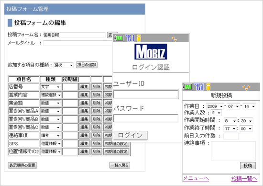Screen dimensions: 263x186
Task: Click the signal icon on 新規投稿 screen
Action: (199, 87)
